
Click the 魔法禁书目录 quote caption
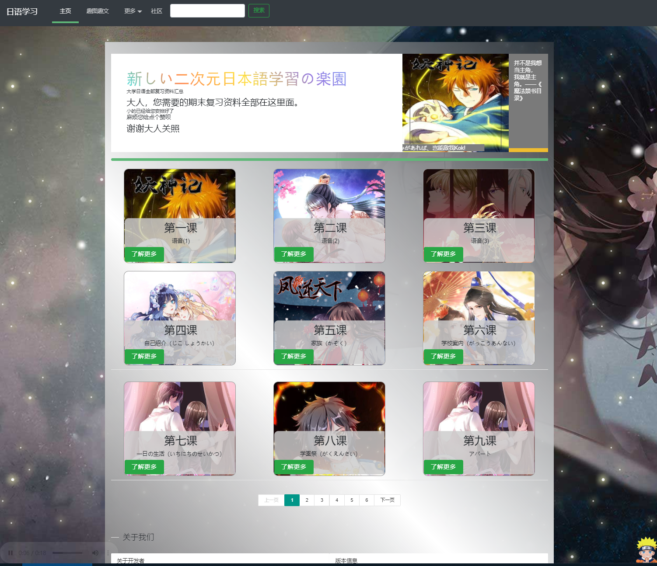coord(528,80)
